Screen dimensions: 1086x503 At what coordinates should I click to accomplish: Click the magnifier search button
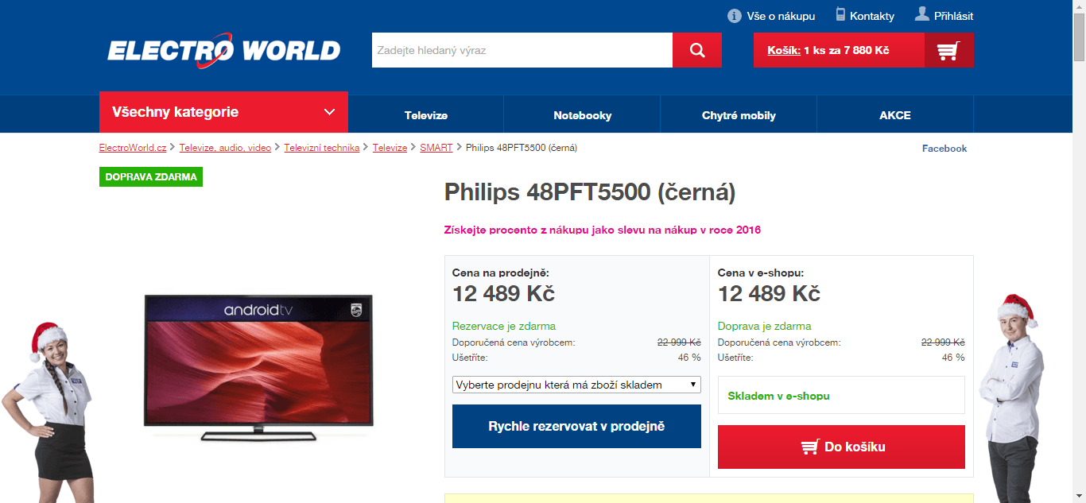click(x=697, y=50)
